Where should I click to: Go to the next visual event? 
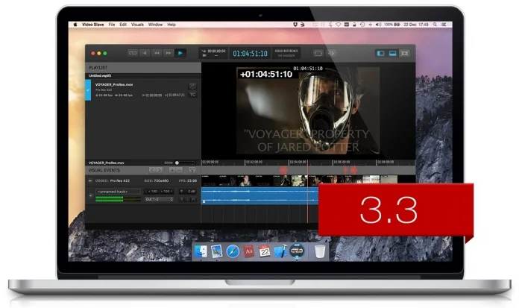[160, 170]
